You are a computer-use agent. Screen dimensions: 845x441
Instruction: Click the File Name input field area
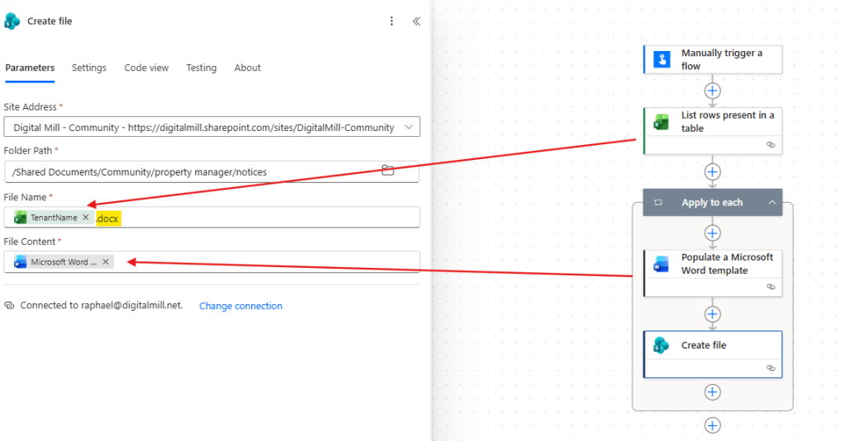[x=211, y=218]
